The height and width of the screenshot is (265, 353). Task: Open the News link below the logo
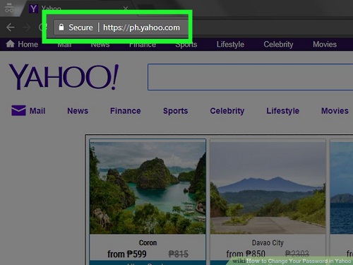pyautogui.click(x=78, y=111)
